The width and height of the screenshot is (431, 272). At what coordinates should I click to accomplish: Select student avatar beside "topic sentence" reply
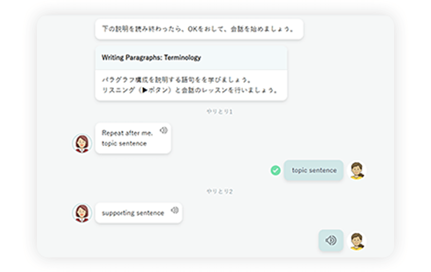pos(357,170)
